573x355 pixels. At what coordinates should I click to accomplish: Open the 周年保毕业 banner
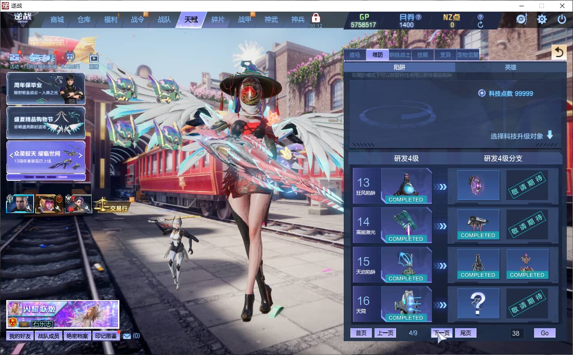[46, 88]
